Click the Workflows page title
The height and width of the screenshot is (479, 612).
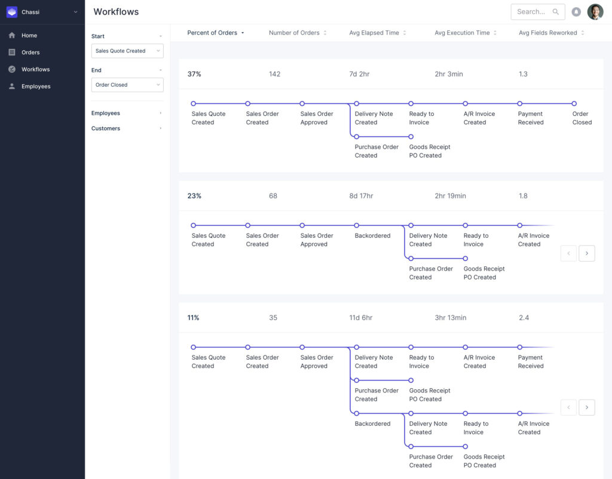click(x=116, y=12)
